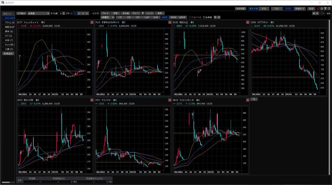This screenshot has width=332, height=185.
Task: Click the red link icon at top right
Action: [318, 8]
